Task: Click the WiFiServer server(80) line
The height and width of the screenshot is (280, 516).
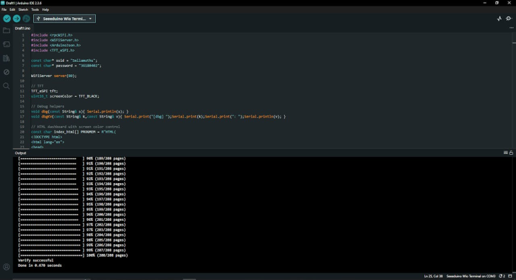Action: pos(54,76)
